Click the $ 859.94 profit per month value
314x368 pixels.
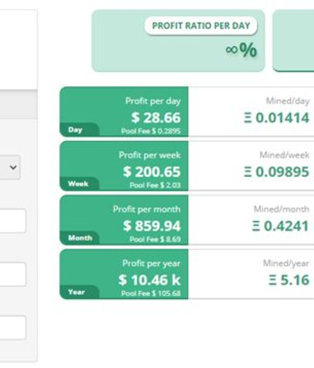151,226
